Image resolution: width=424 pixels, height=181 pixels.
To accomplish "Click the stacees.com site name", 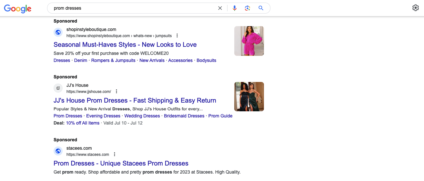I will (x=79, y=148).
